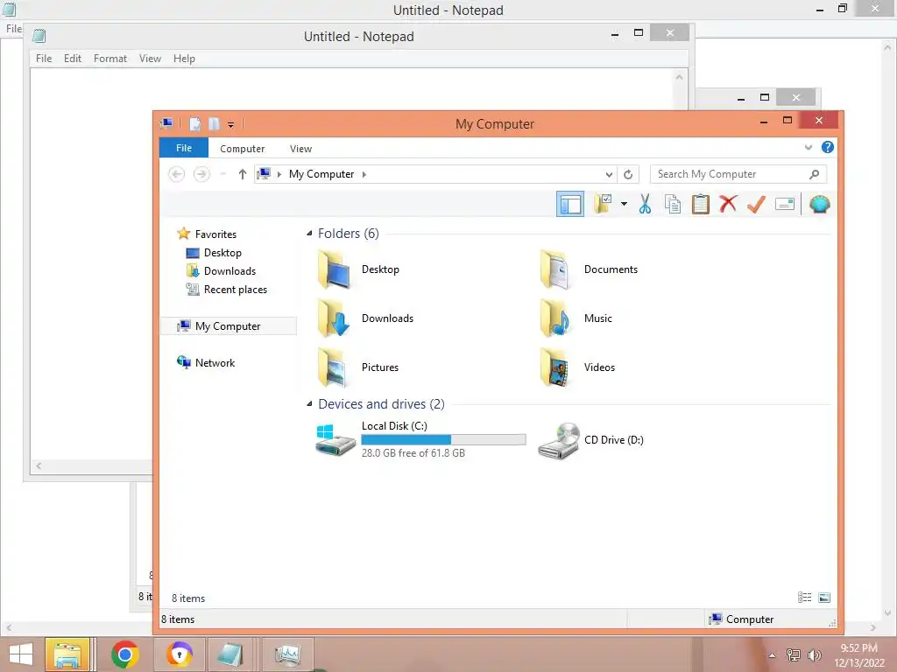Click the quick access New folder icon
The width and height of the screenshot is (897, 672).
click(x=214, y=123)
